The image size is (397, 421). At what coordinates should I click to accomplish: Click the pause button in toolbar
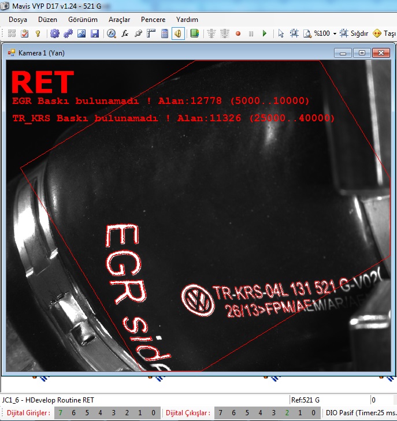coord(251,33)
